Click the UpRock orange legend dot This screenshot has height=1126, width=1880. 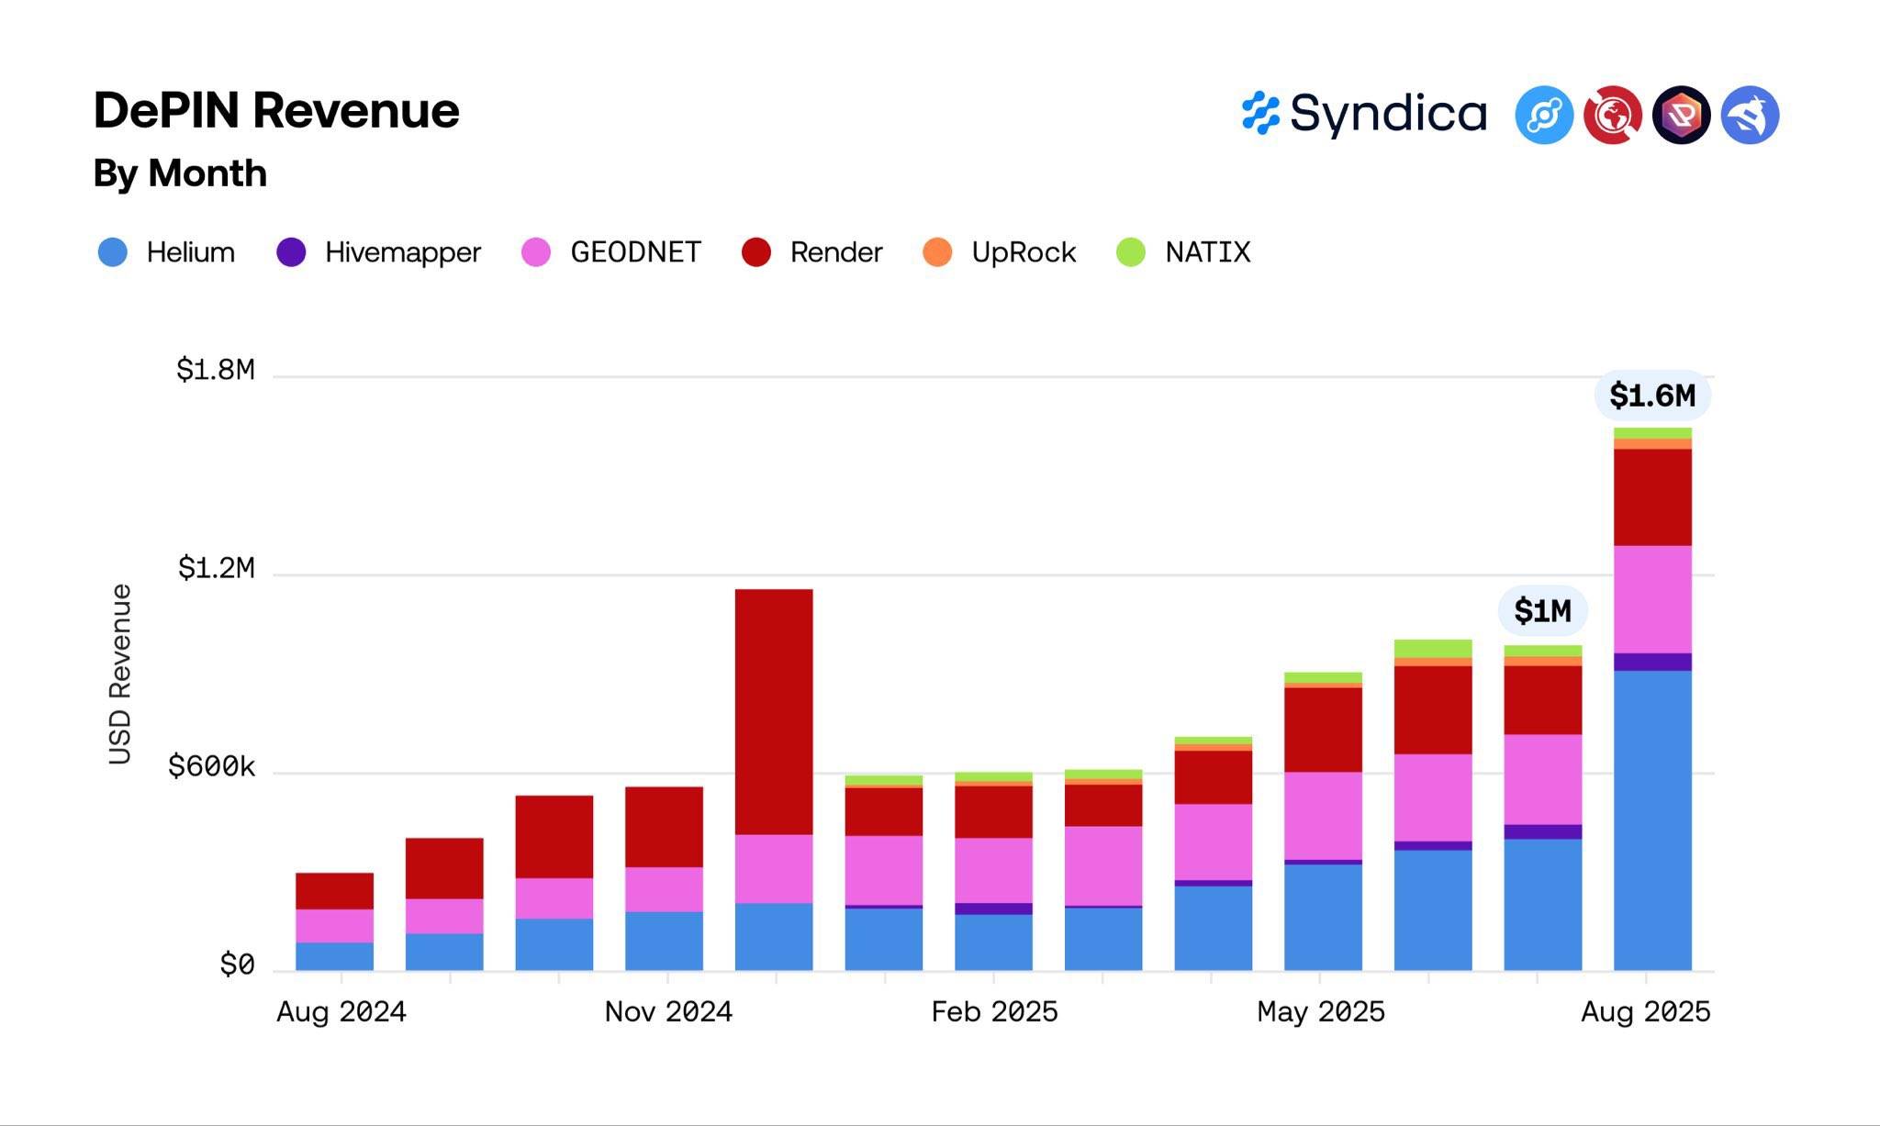click(x=937, y=252)
